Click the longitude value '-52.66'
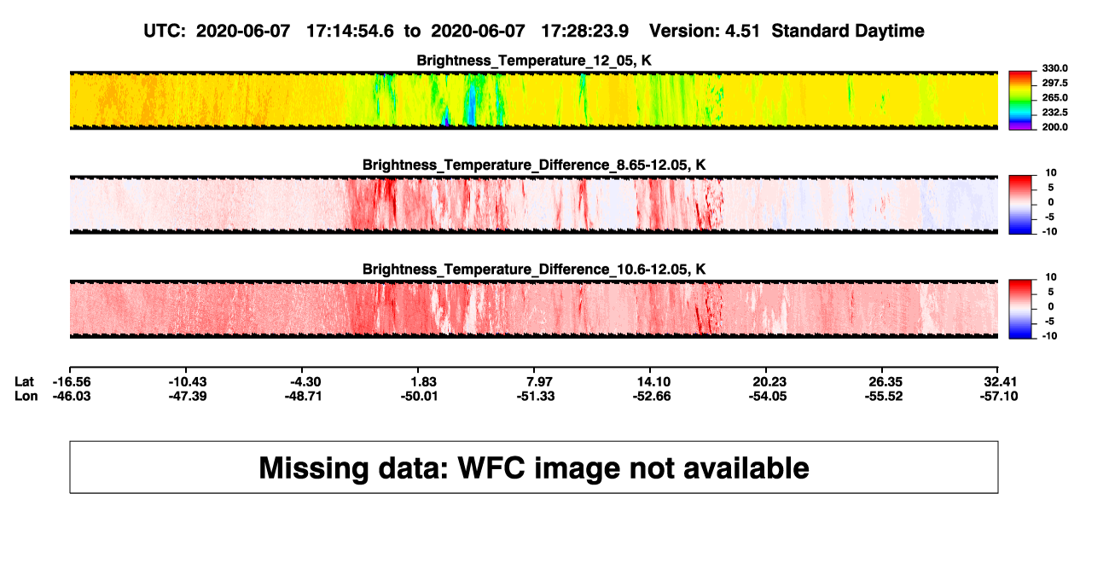 [x=650, y=396]
